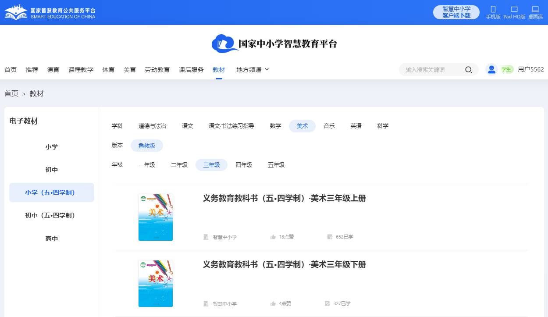Filter subject by 语文·书法练习指导

231,126
